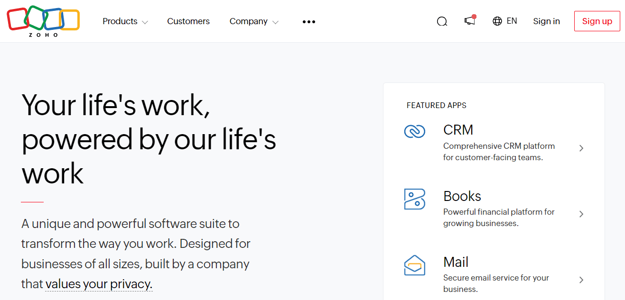Click the globe language icon
This screenshot has width=625, height=300.
(497, 21)
